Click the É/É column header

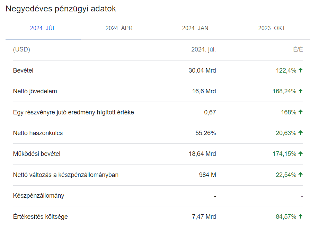(x=299, y=49)
